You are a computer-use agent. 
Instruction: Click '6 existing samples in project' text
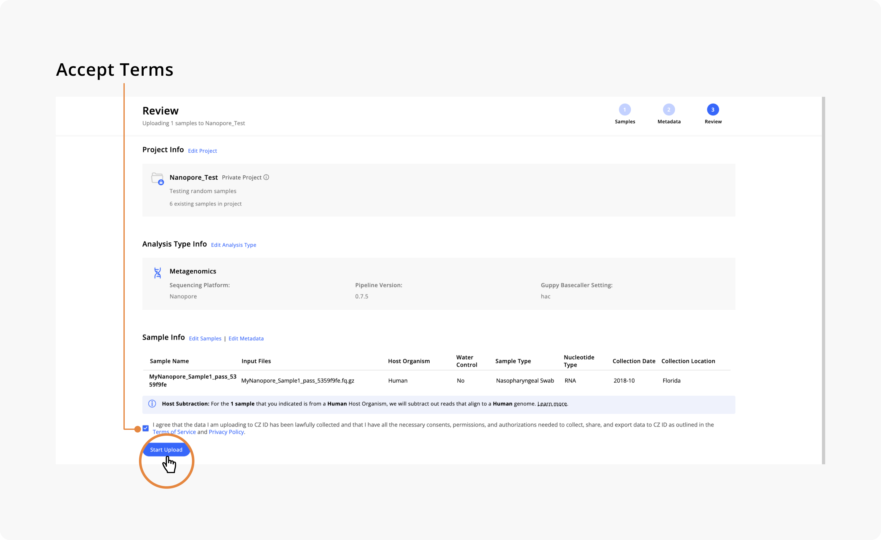206,204
